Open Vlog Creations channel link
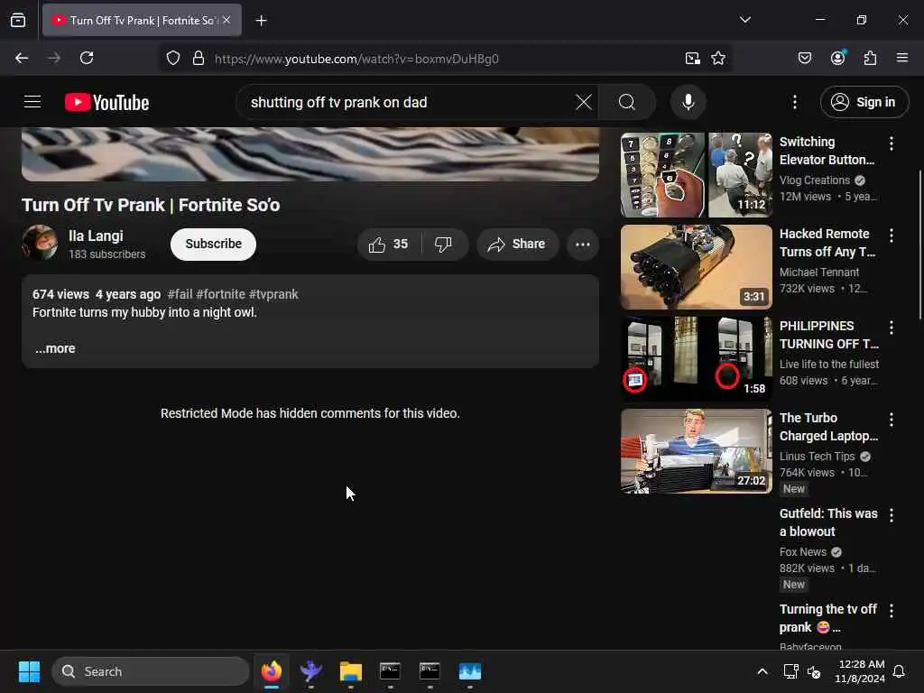The height and width of the screenshot is (693, 924). (x=815, y=180)
